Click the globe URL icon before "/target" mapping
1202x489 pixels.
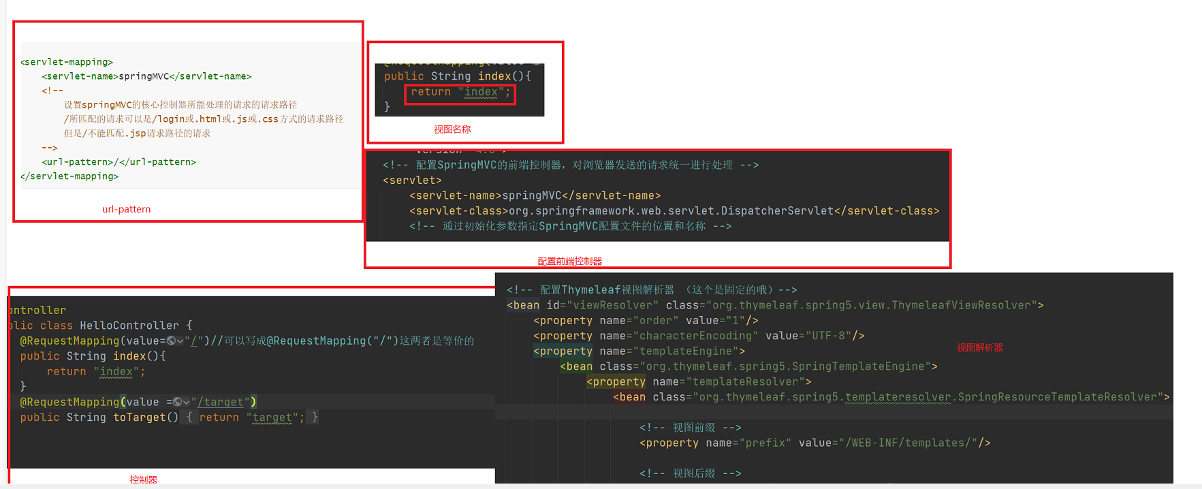[177, 403]
